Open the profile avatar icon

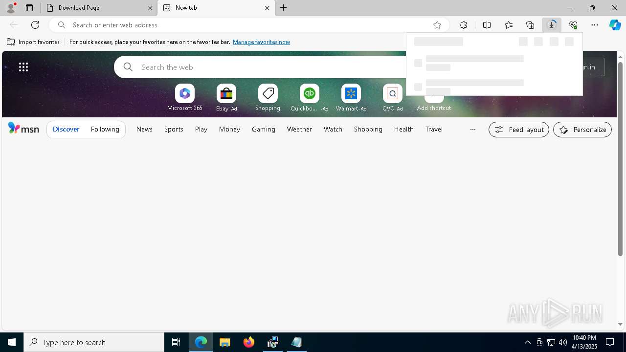click(x=11, y=8)
